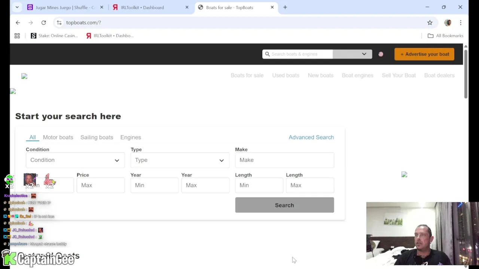Click Advertise your boat button

tap(424, 54)
